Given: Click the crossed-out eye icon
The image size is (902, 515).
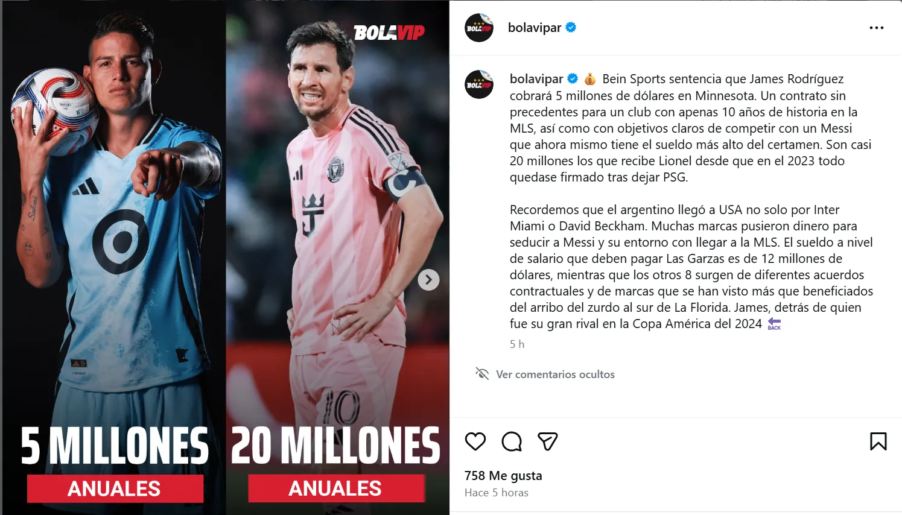Looking at the screenshot, I should 482,374.
